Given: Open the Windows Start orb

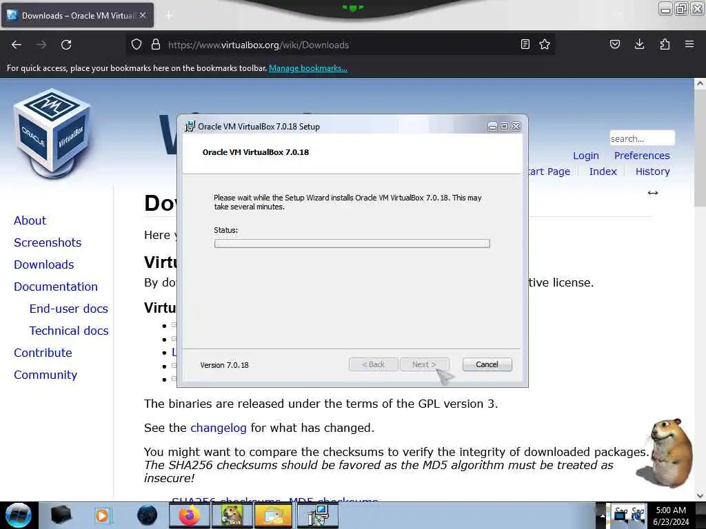Looking at the screenshot, I should [18, 515].
